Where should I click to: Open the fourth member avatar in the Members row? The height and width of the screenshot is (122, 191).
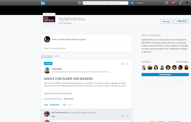[x=162, y=68]
